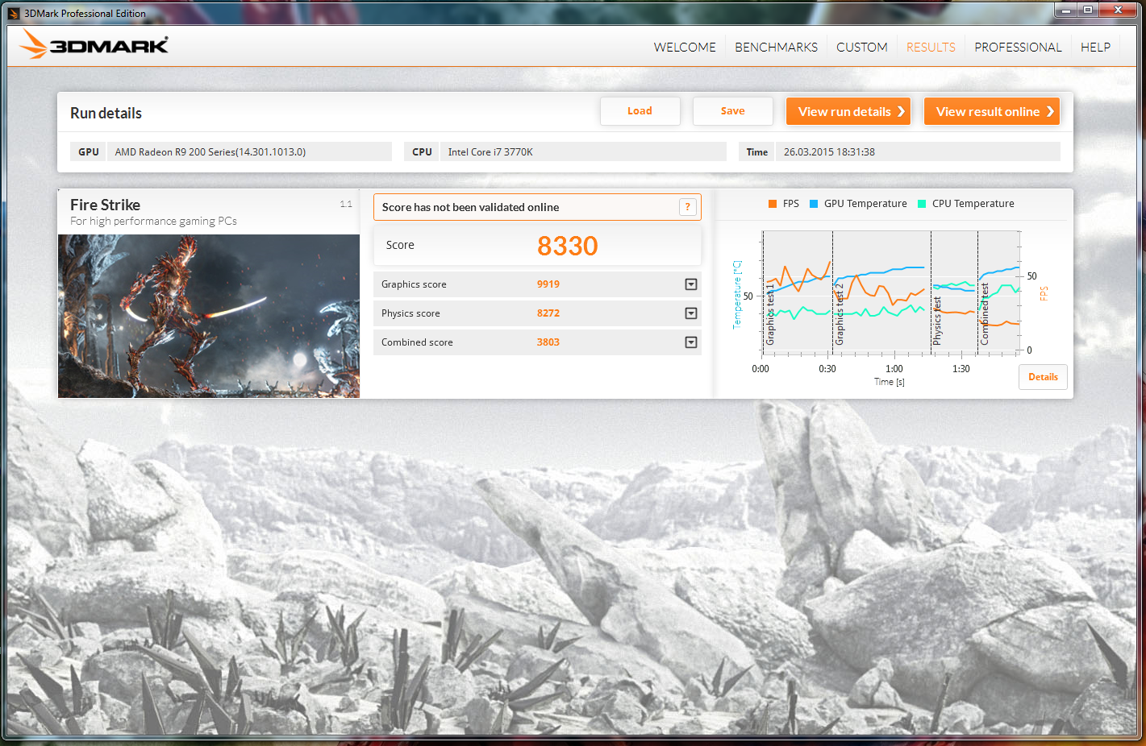
Task: Click the run time 26.03.2015 18:31:38
Action: click(829, 151)
